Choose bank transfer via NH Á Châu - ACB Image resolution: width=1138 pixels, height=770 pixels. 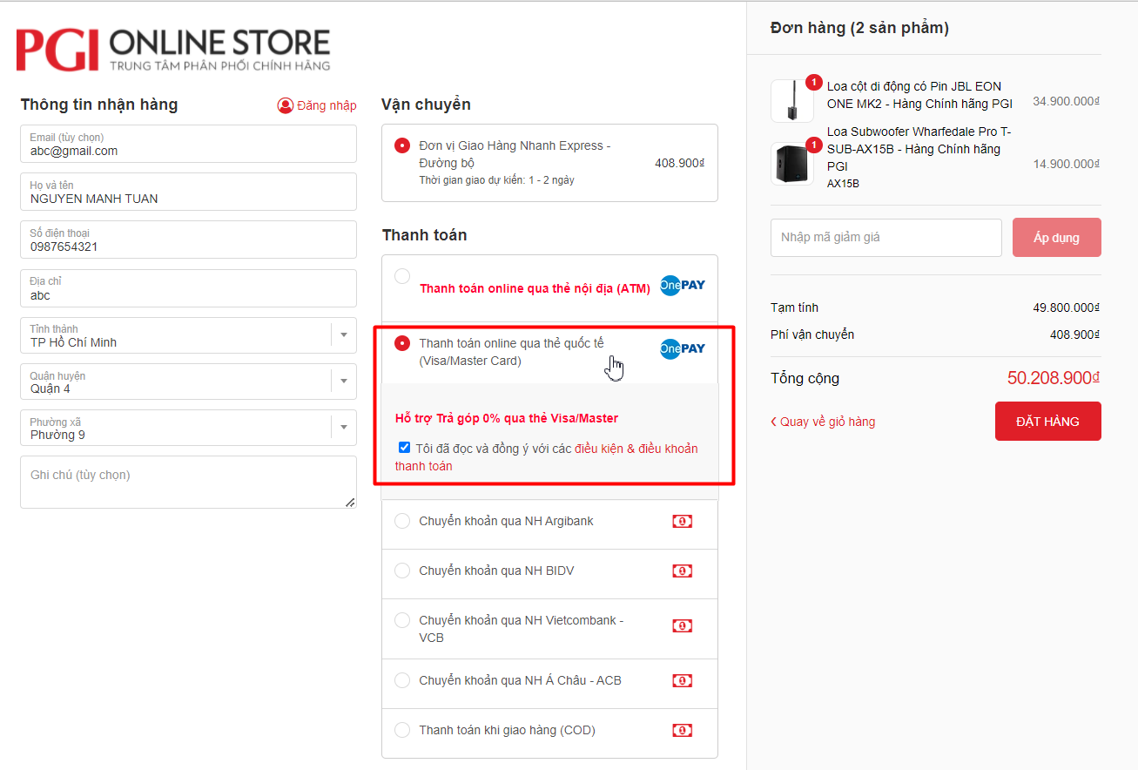pos(402,680)
